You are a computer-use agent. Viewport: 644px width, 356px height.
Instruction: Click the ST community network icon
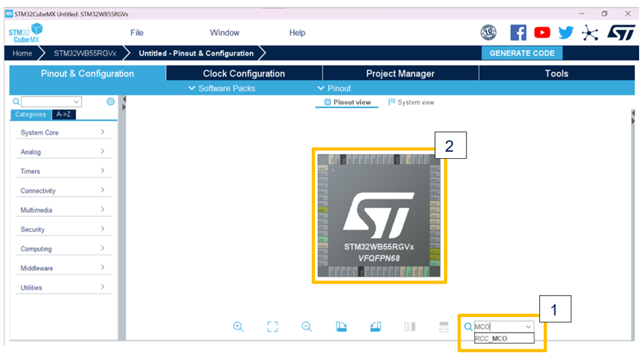pos(590,33)
